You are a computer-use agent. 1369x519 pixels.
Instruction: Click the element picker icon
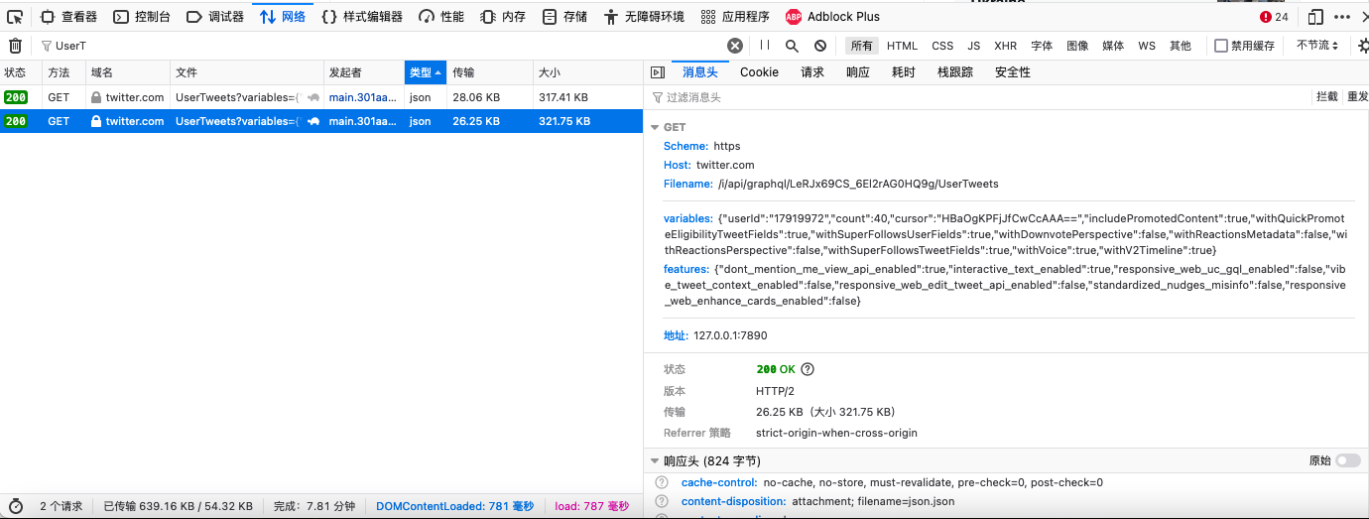(15, 17)
